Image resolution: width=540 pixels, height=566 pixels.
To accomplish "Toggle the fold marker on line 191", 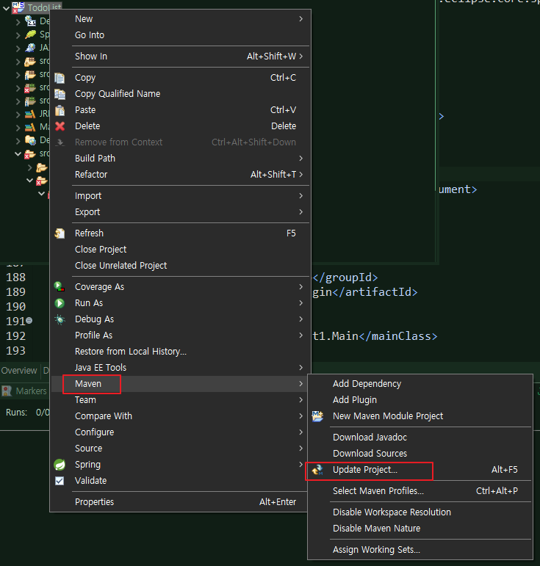I will click(x=29, y=320).
